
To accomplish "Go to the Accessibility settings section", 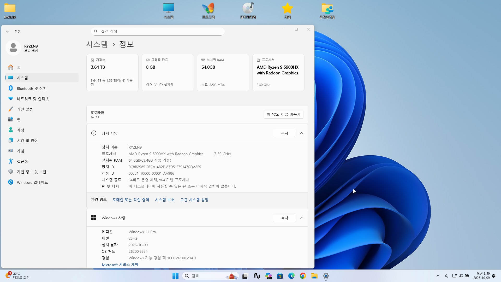I will pyautogui.click(x=22, y=161).
